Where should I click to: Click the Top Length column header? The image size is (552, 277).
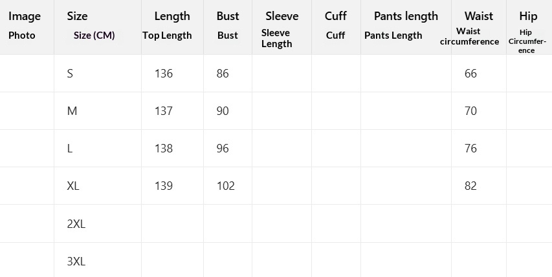171,25
